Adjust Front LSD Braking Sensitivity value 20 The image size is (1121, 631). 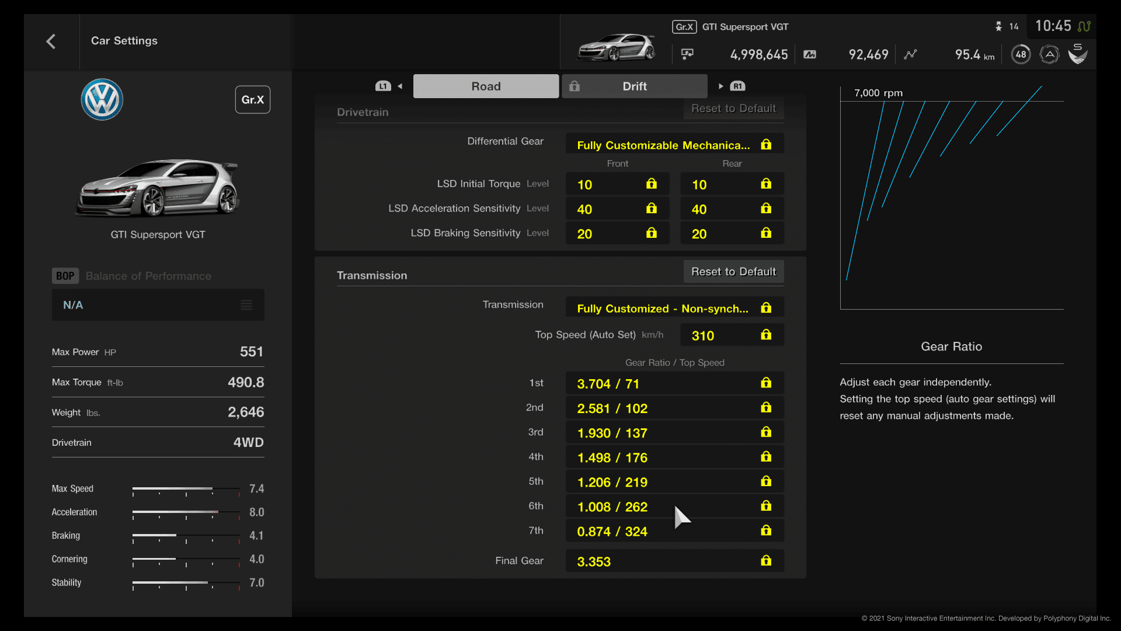[617, 233]
